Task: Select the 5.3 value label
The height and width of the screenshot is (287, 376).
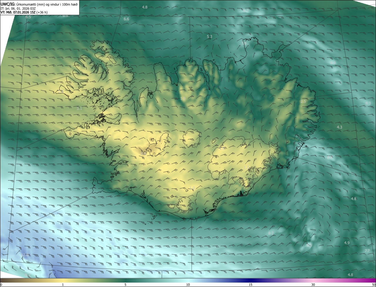Action: pos(209,37)
